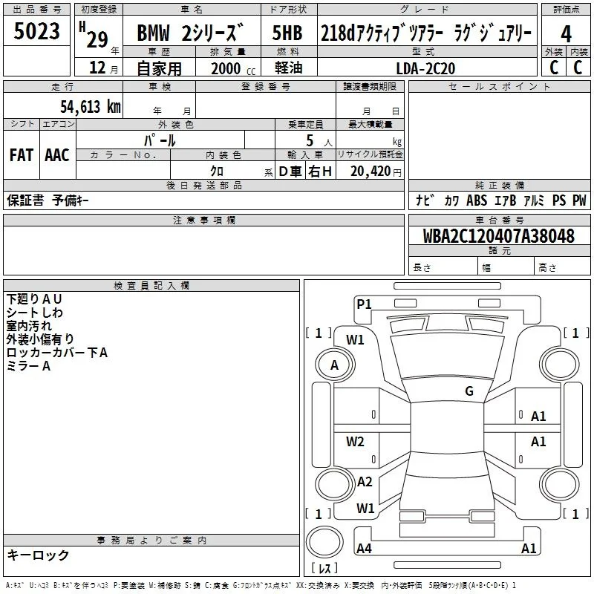Click 検査員記入欄 header
Screen dimensions: 594x594
pos(151,285)
